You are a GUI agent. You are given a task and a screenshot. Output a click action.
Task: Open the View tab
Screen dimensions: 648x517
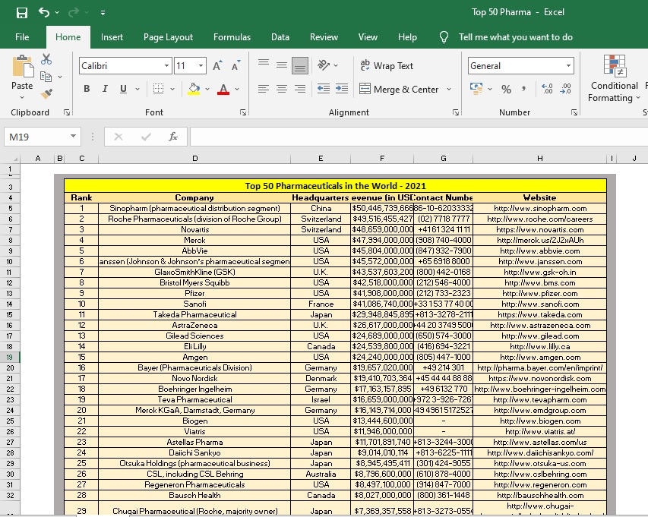(x=368, y=37)
